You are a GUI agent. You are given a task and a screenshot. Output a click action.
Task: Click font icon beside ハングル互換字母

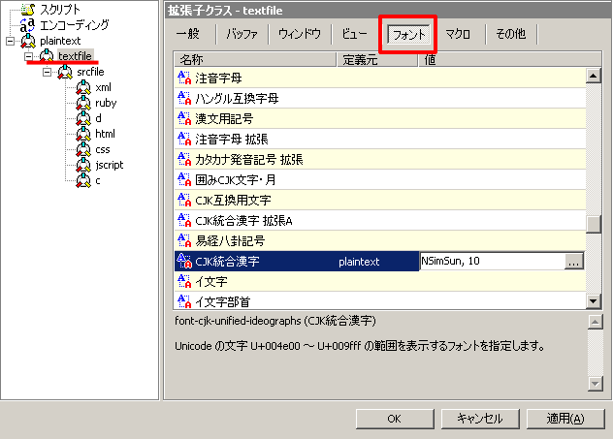pyautogui.click(x=184, y=98)
